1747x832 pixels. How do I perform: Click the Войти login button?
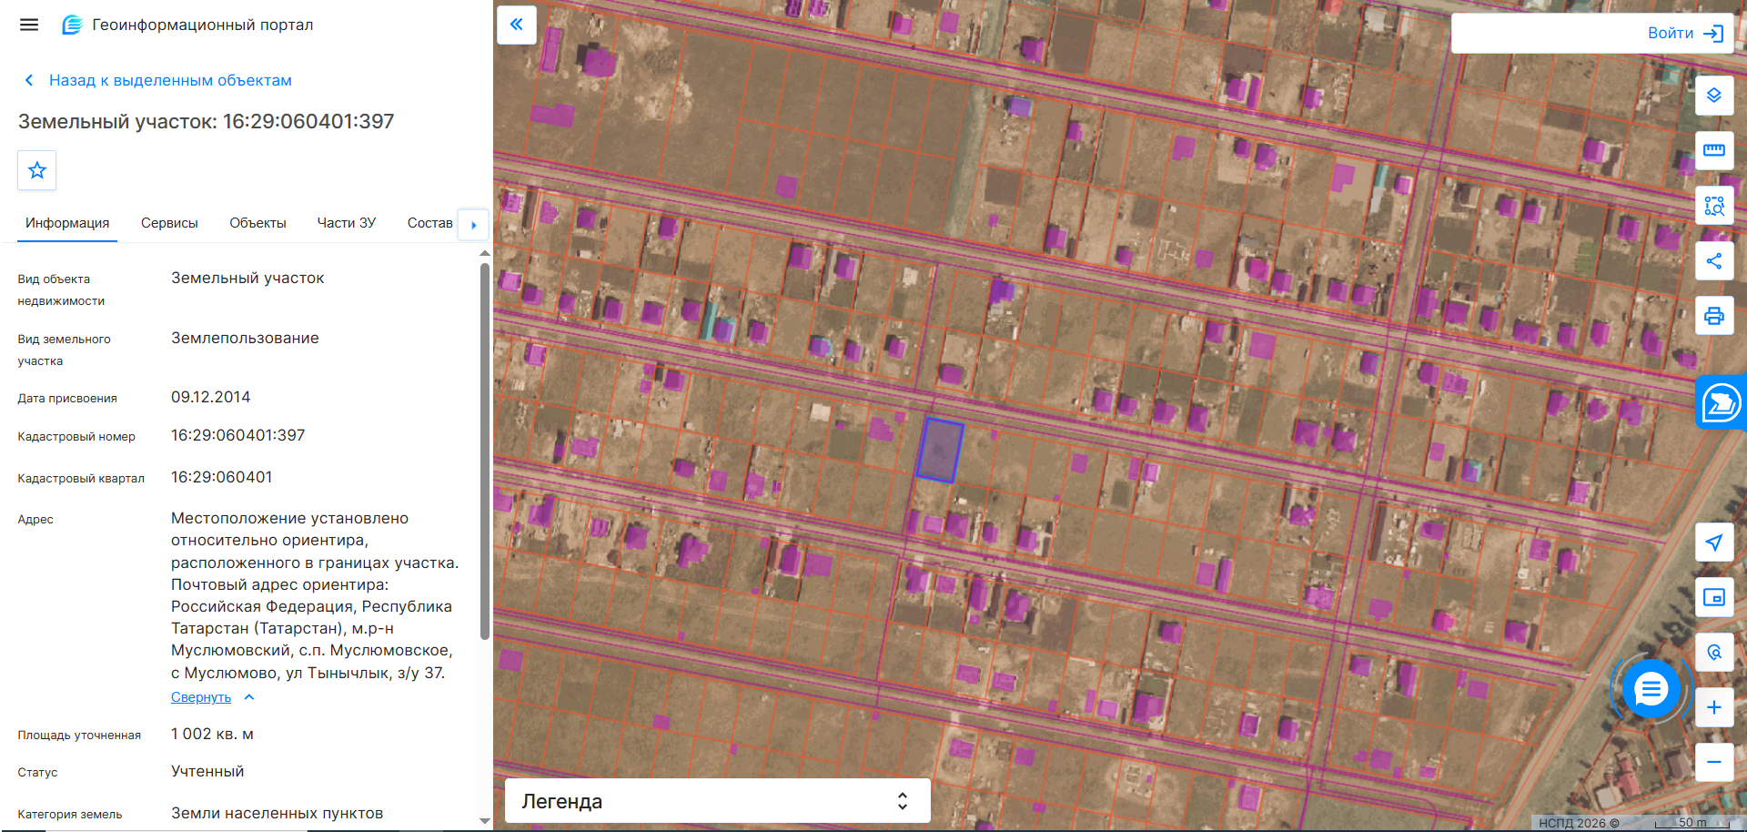point(1671,34)
